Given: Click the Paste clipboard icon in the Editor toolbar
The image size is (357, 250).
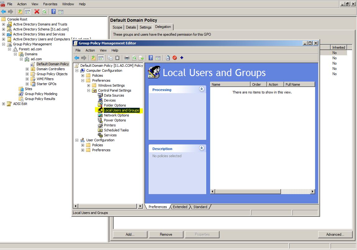Looking at the screenshot, I should pyautogui.click(x=117, y=58).
